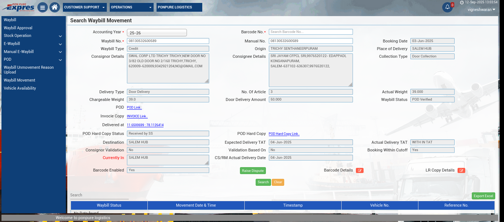Click the green Search button
The width and height of the screenshot is (504, 222).
(x=263, y=182)
